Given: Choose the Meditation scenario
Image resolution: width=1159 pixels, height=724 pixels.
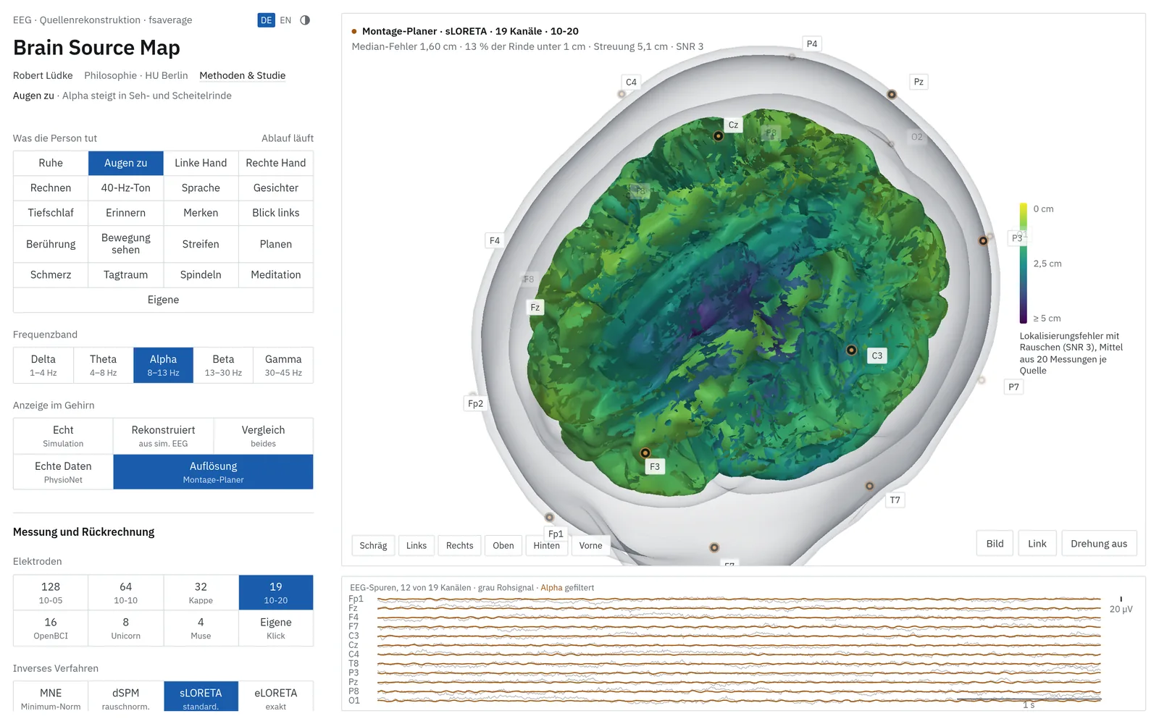Looking at the screenshot, I should 276,274.
